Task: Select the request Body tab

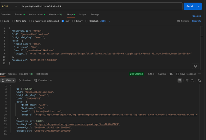Action: coord(71,14)
